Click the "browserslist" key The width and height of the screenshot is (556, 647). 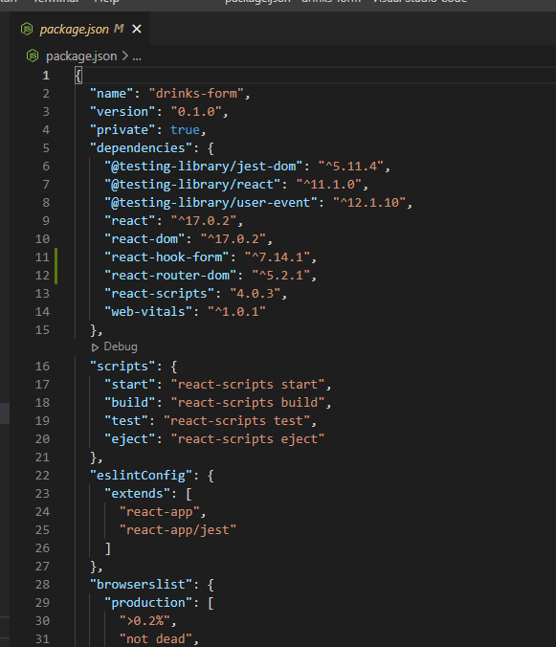point(141,585)
